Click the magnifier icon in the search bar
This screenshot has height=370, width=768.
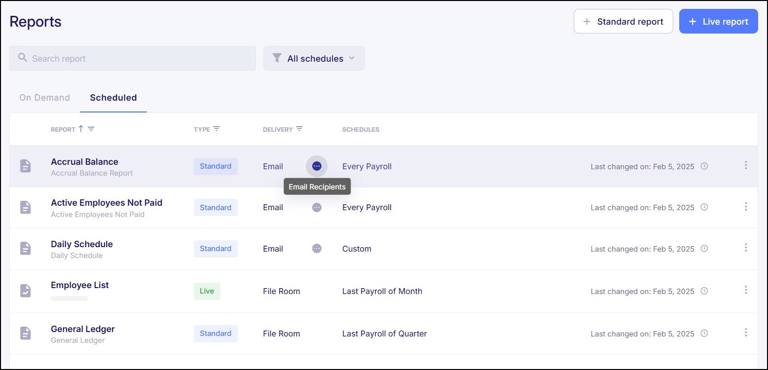coord(22,58)
